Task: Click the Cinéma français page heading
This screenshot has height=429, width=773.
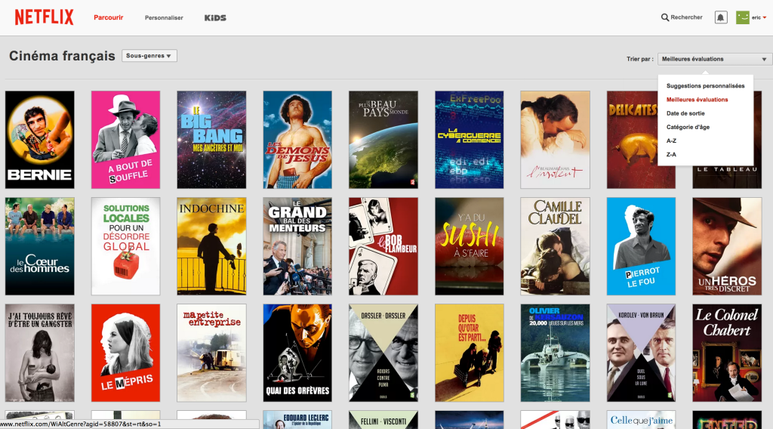Action: tap(62, 56)
